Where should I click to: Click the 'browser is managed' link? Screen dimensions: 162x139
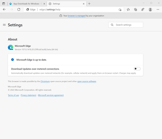76,16
